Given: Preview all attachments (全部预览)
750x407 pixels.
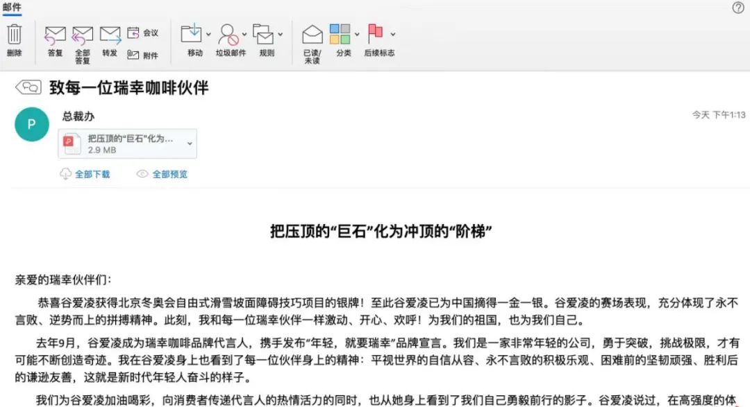Looking at the screenshot, I should click(x=162, y=174).
